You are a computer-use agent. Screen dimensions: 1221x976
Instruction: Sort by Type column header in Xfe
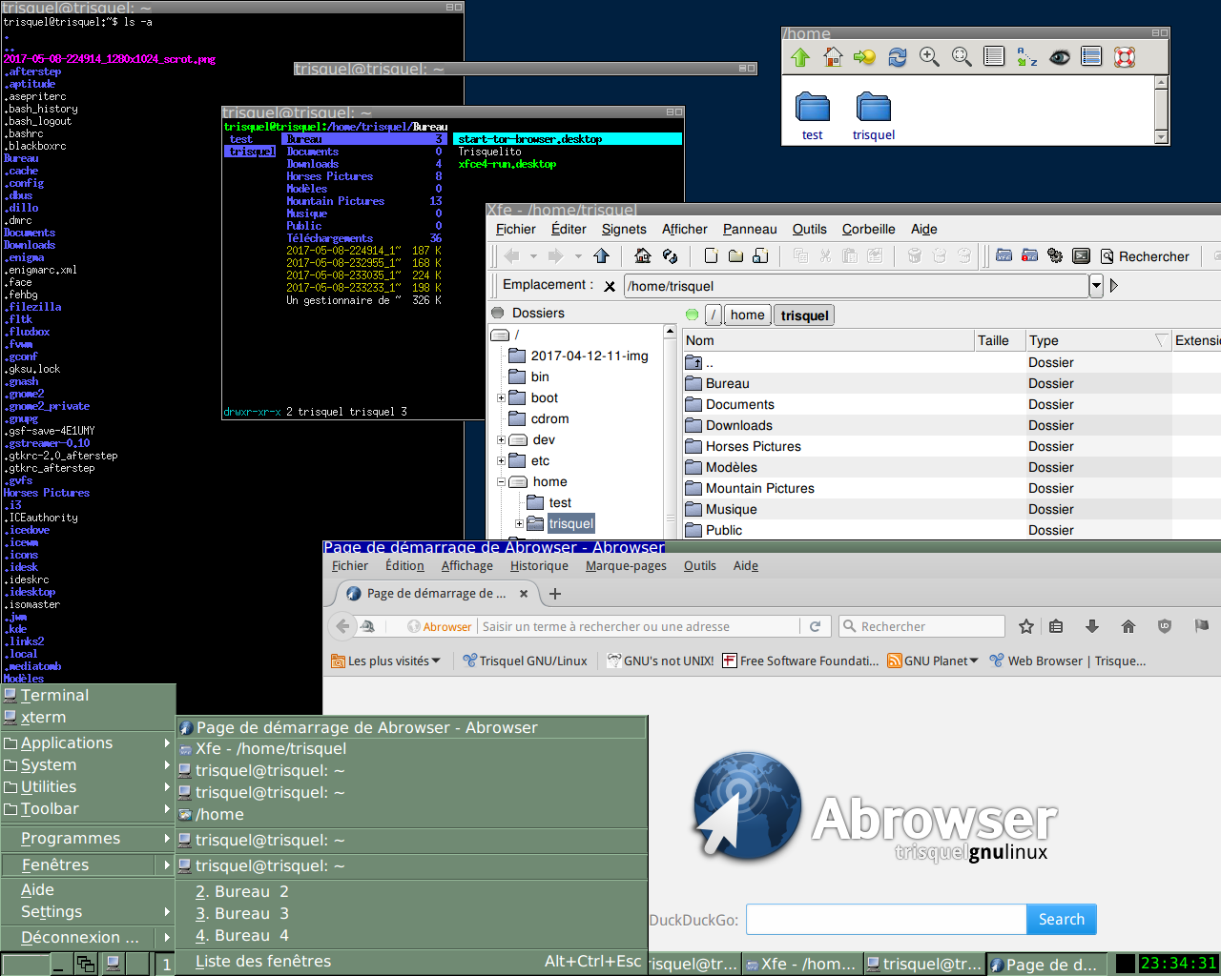pyautogui.click(x=1099, y=340)
